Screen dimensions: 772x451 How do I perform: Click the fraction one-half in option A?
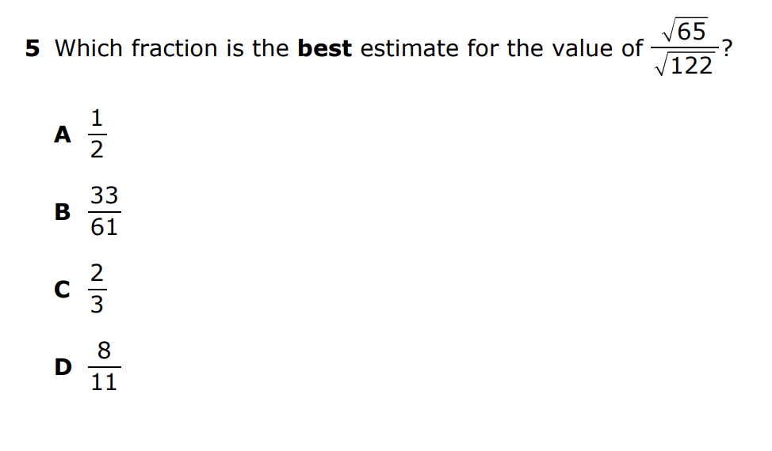(97, 135)
